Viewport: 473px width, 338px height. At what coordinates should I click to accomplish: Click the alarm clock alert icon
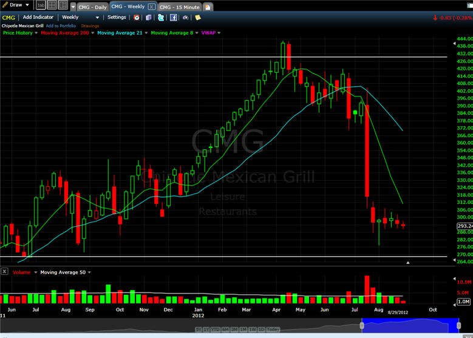137,18
